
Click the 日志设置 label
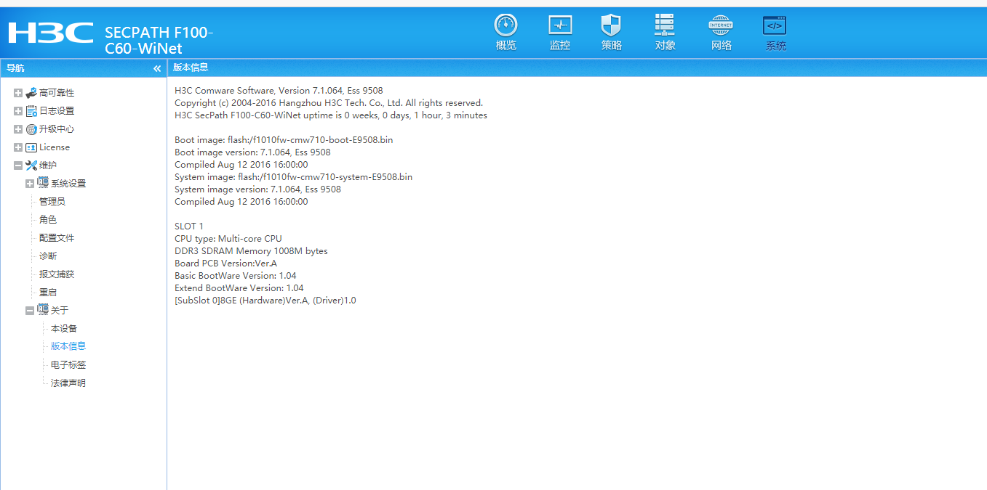pos(57,111)
